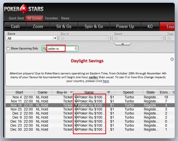Viewport: 178px width, 141px height.
Task: Click the Daylight Savings heading
Action: coord(87,61)
